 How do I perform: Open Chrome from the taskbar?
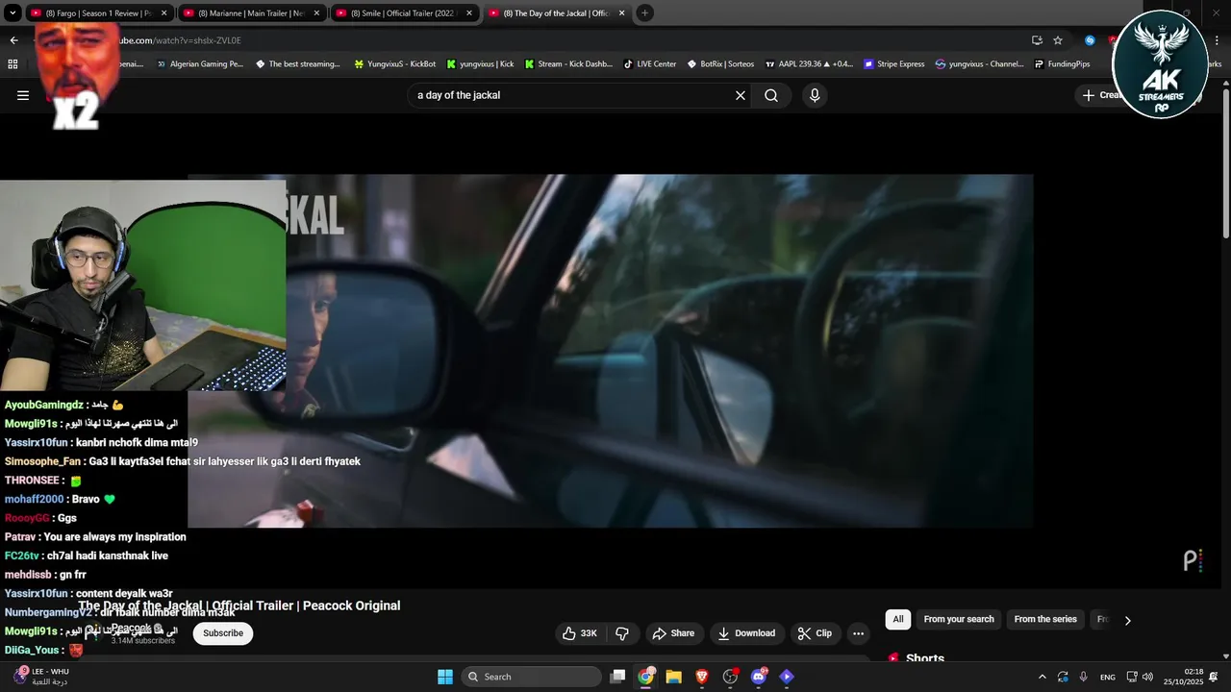click(646, 677)
